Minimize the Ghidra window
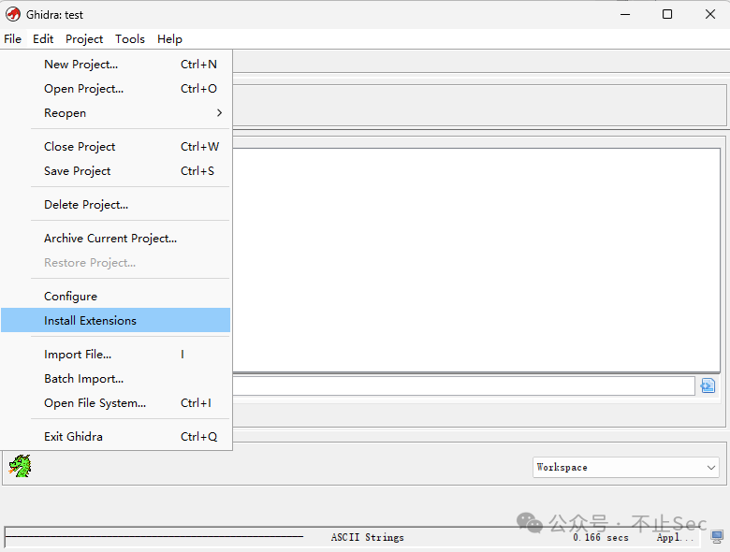Viewport: 730px width, 552px height. (x=625, y=14)
